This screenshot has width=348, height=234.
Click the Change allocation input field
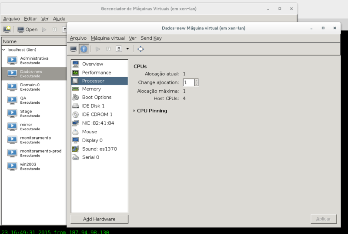coord(189,82)
